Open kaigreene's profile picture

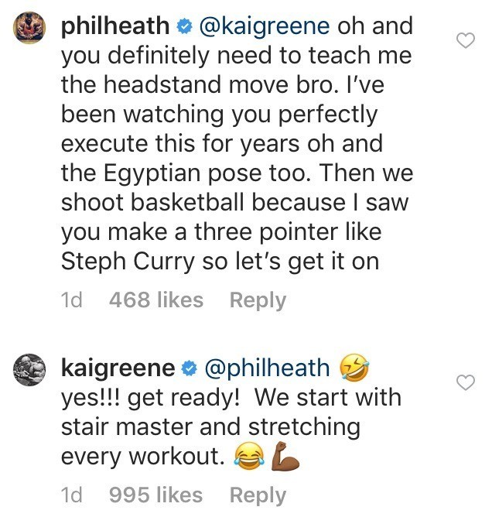click(31, 373)
